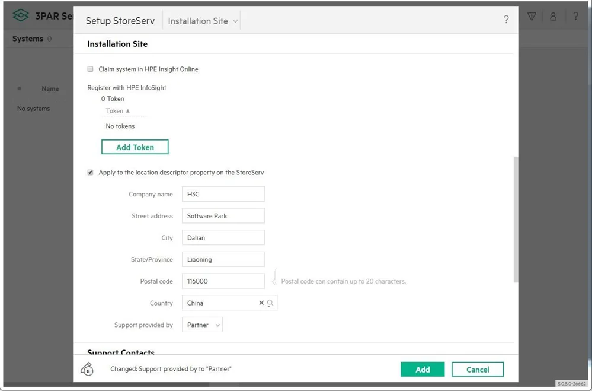Enable Claim system in HPE Insight Online
The image size is (592, 391).
(90, 69)
